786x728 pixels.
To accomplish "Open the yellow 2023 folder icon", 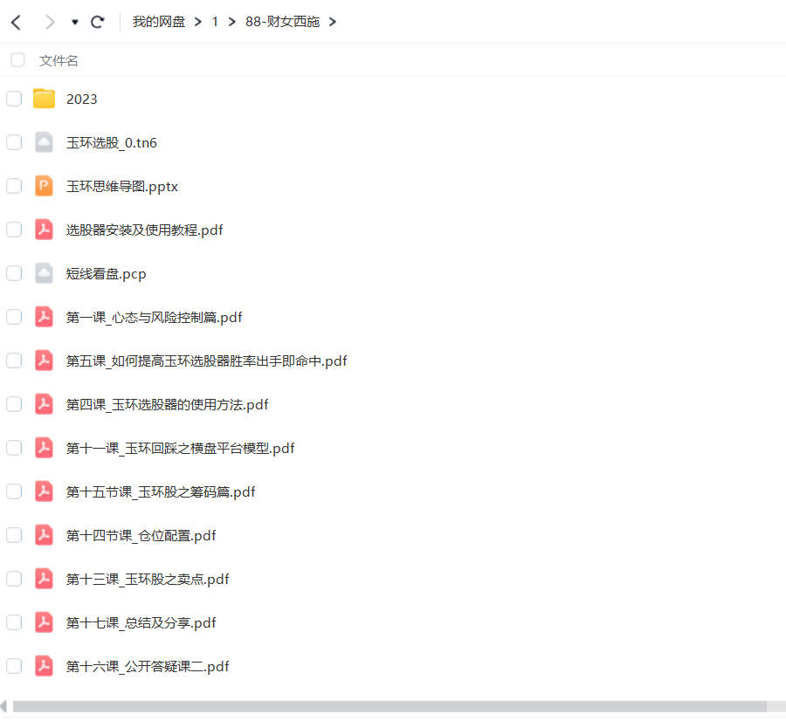I will pyautogui.click(x=45, y=99).
